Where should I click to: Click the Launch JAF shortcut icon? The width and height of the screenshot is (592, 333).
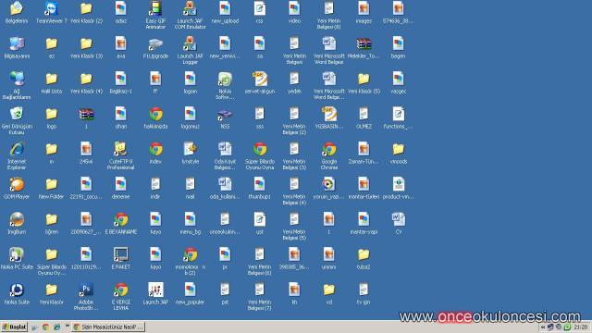pyautogui.click(x=155, y=293)
